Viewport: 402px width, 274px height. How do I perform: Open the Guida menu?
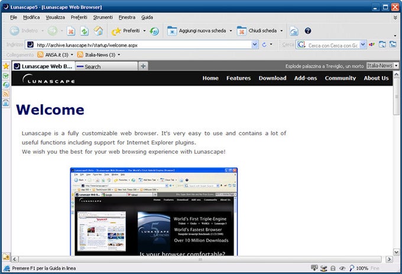147,17
